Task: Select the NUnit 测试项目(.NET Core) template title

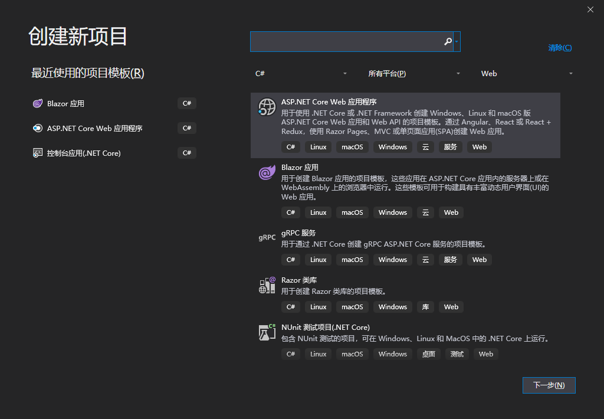Action: 326,328
